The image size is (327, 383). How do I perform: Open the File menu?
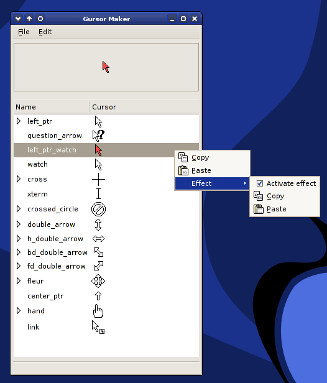pyautogui.click(x=24, y=32)
